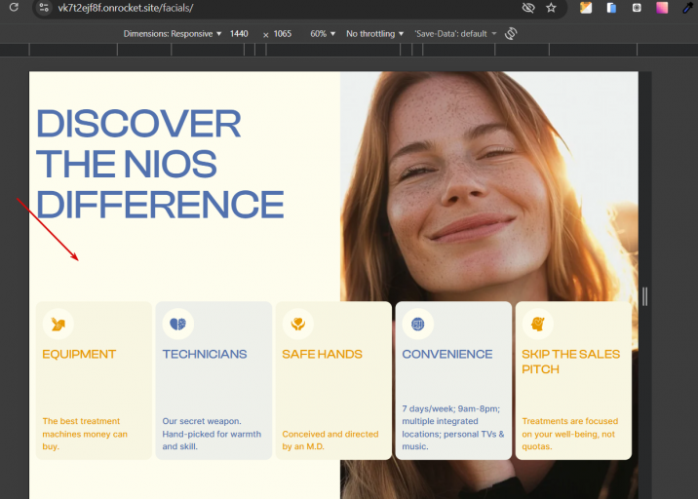The width and height of the screenshot is (698, 499).
Task: Reload the page
Action: pyautogui.click(x=14, y=8)
